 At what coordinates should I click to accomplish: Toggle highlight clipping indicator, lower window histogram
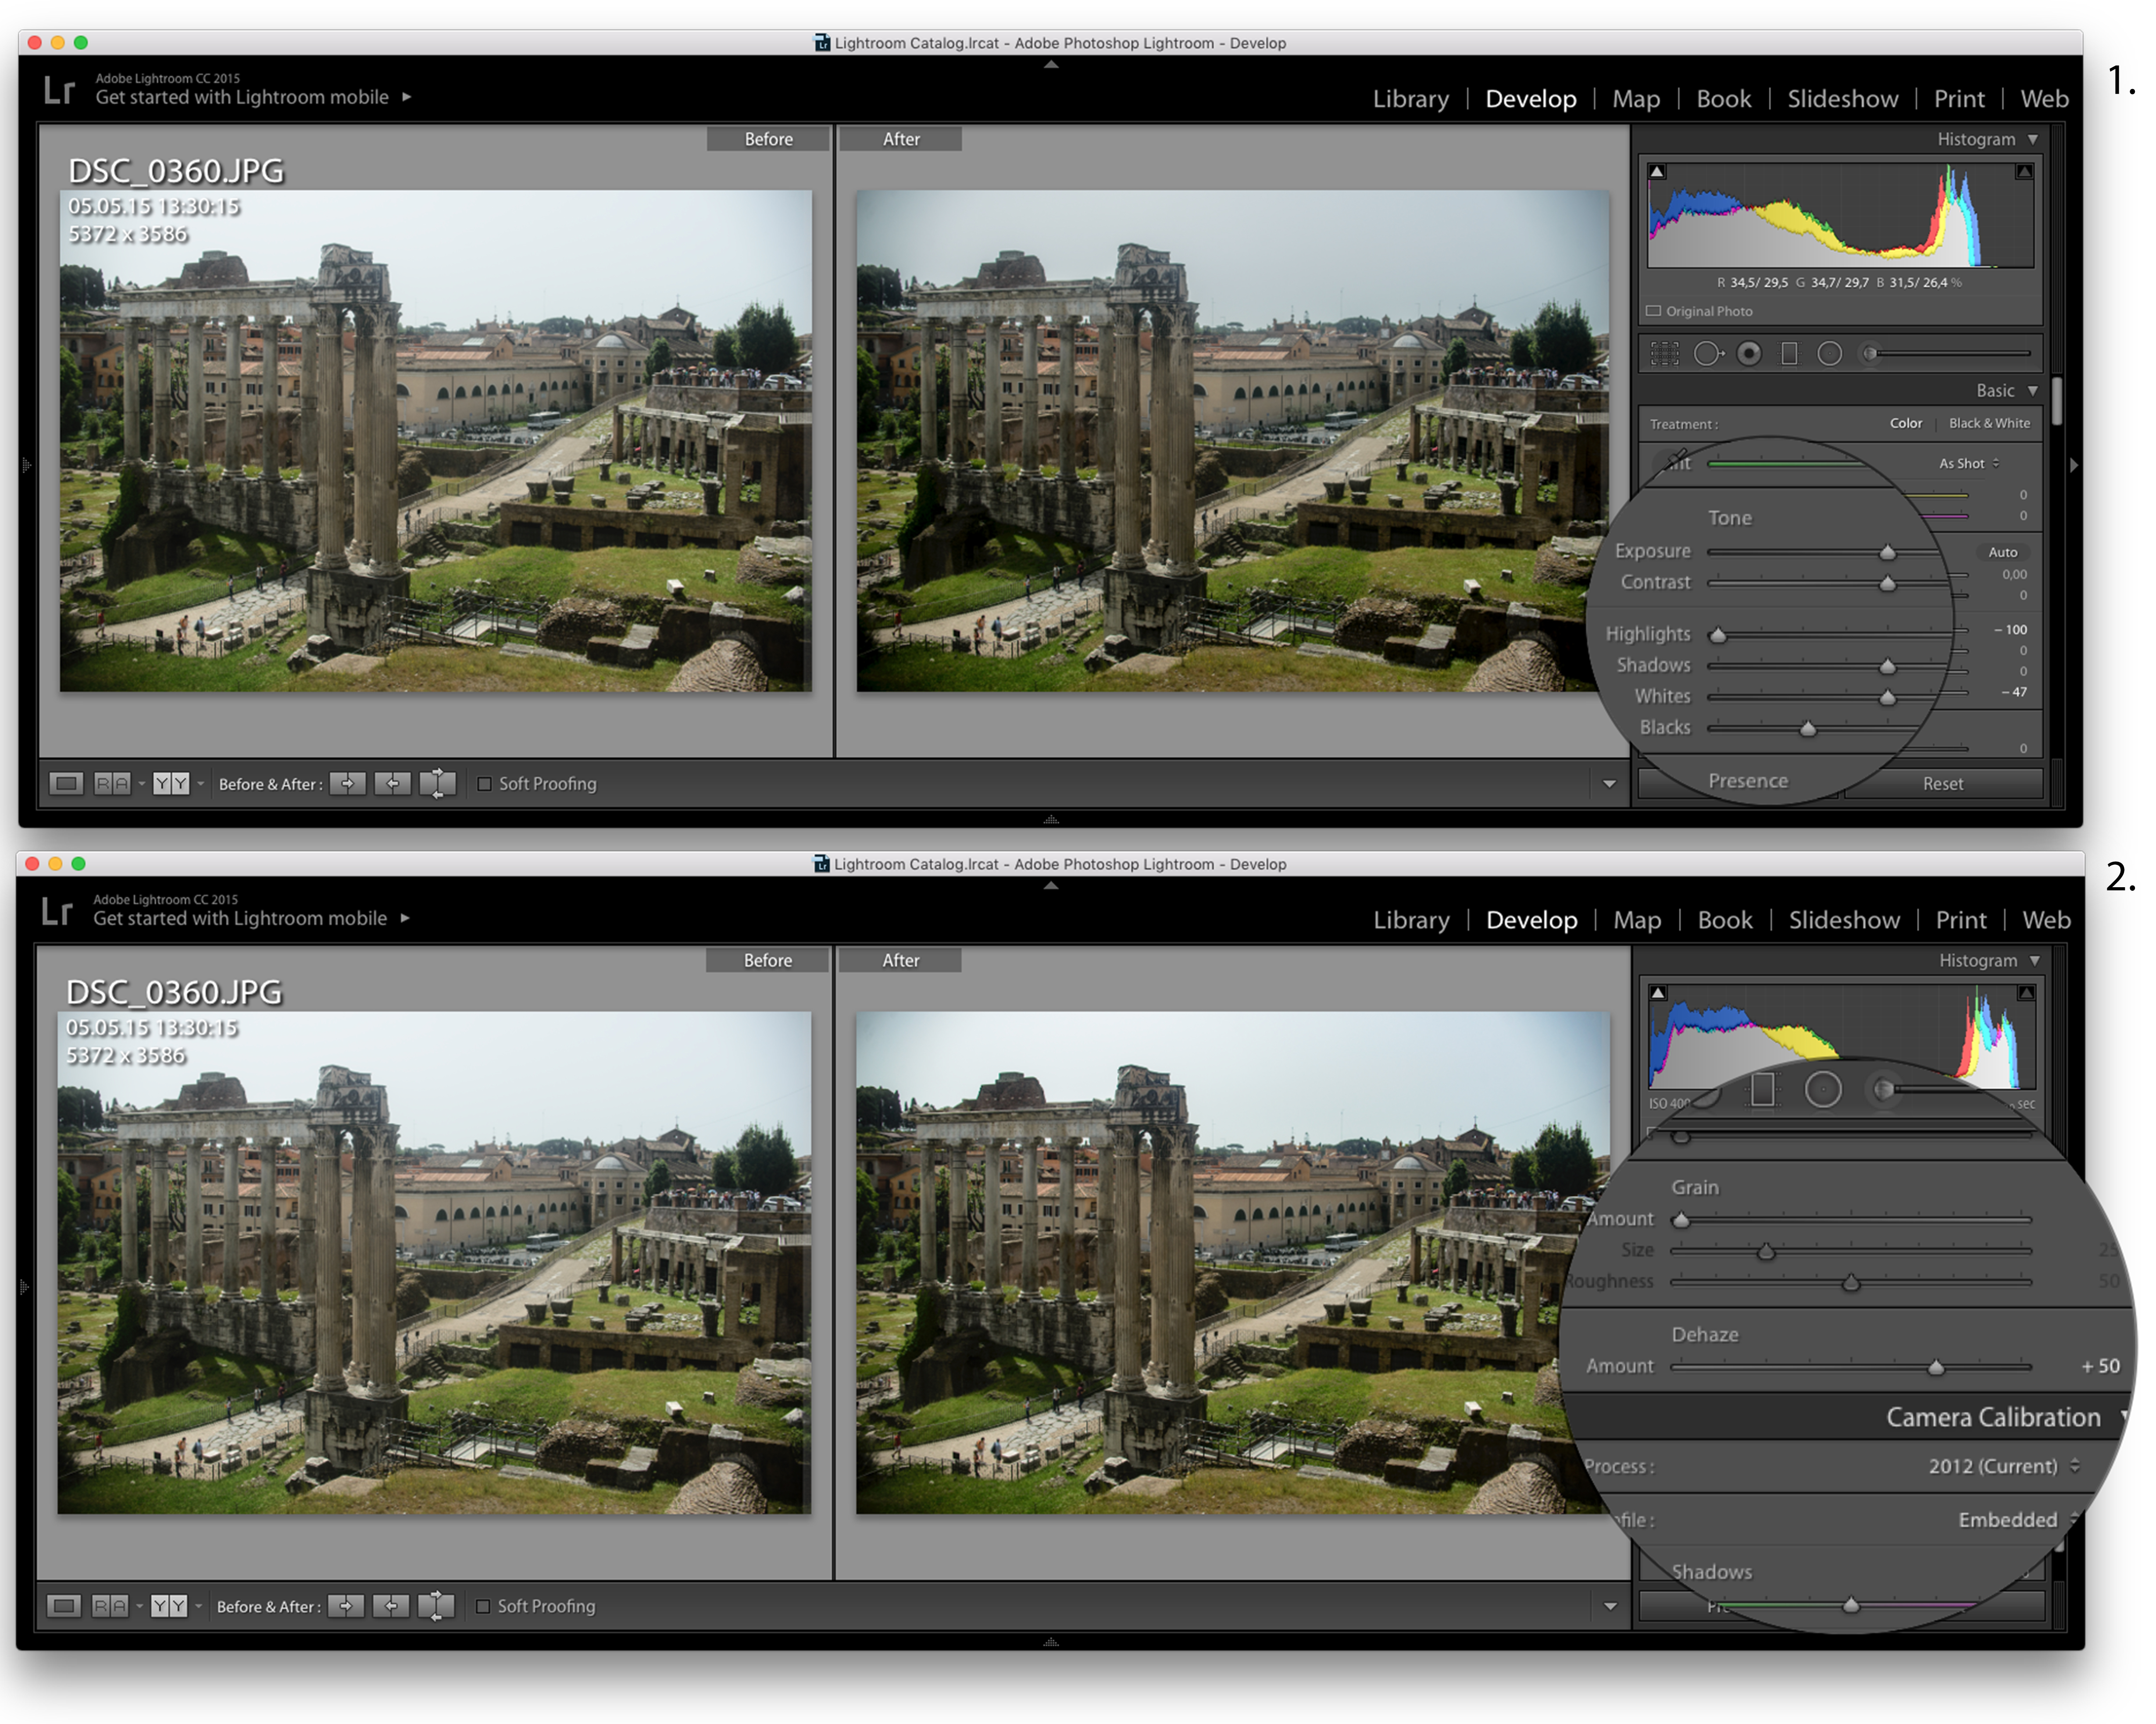[x=2026, y=993]
